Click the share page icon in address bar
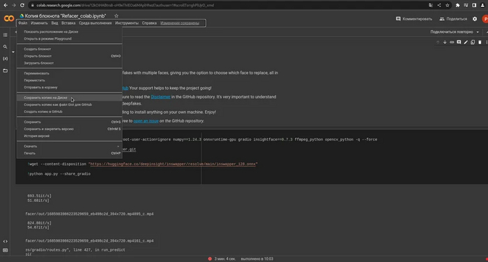This screenshot has height=262, width=488. pyautogui.click(x=439, y=6)
